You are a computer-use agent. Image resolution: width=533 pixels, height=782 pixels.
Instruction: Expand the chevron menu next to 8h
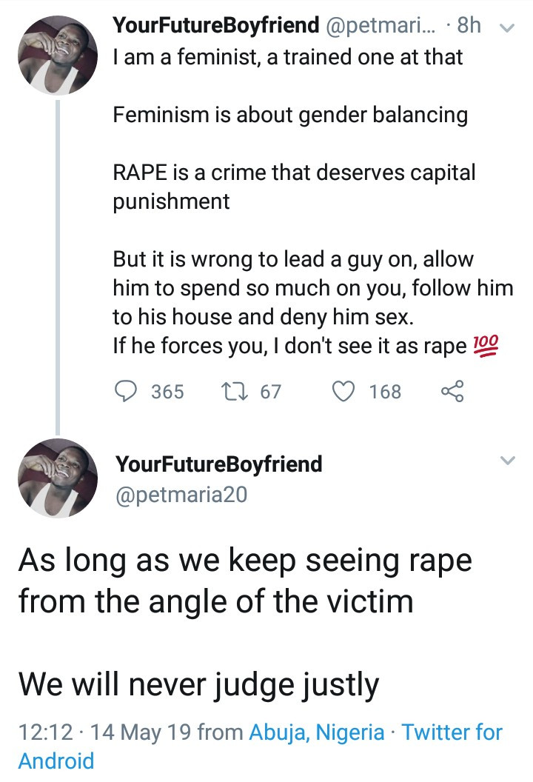[x=508, y=28]
